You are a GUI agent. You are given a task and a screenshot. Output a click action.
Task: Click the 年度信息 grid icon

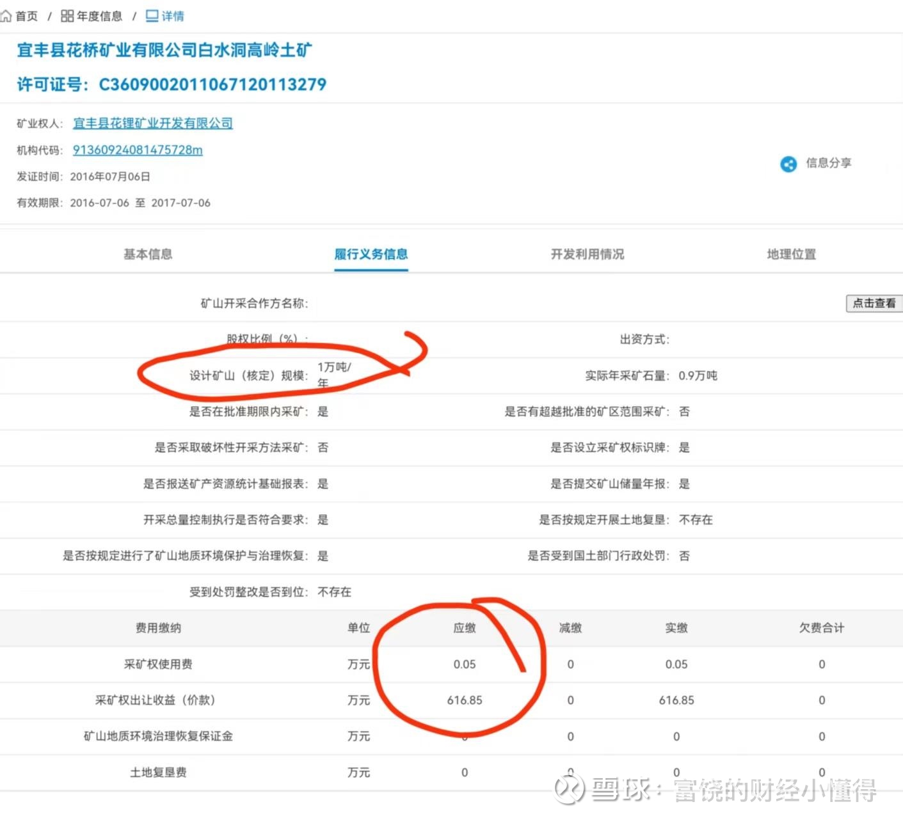(67, 16)
